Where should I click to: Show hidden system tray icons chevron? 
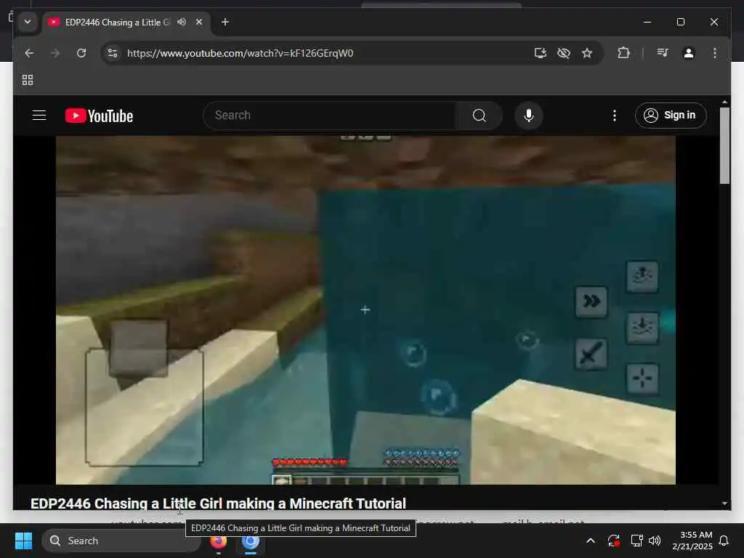(591, 541)
